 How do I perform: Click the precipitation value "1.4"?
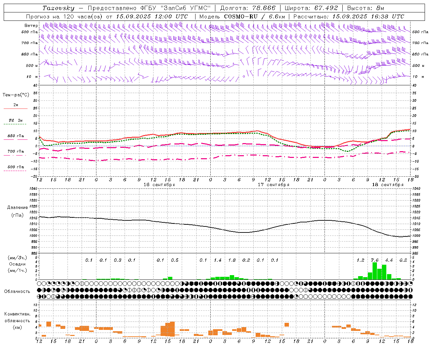[x=218, y=260]
